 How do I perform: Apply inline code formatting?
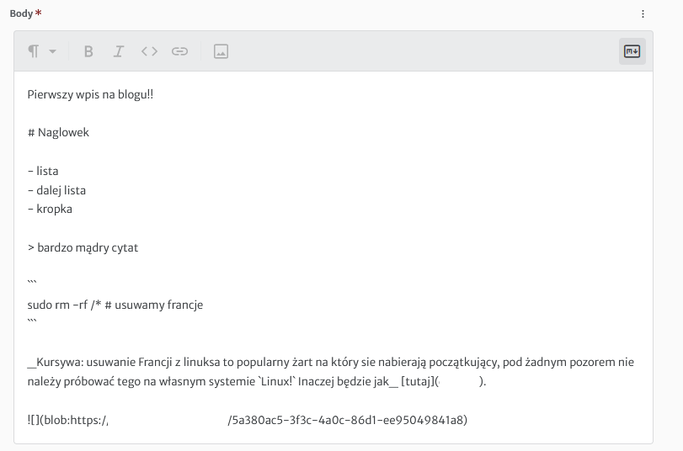click(x=149, y=51)
